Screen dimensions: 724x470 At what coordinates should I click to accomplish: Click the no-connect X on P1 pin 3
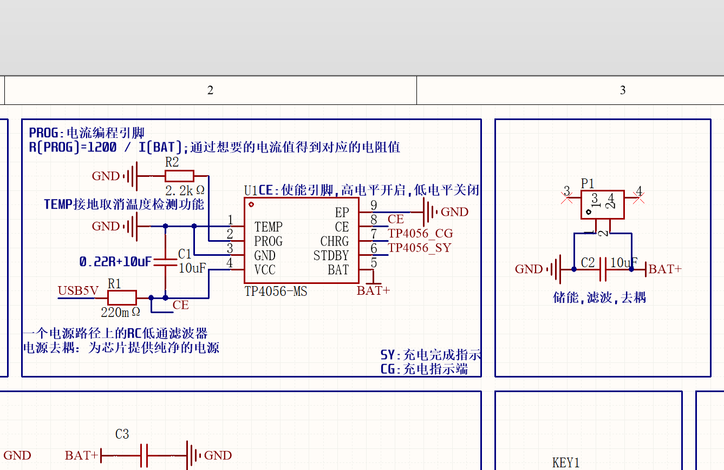point(567,198)
